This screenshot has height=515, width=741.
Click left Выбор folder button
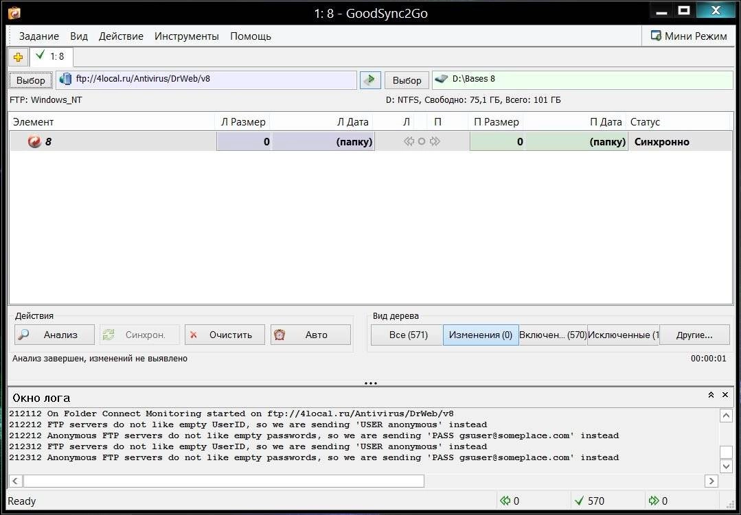click(31, 80)
